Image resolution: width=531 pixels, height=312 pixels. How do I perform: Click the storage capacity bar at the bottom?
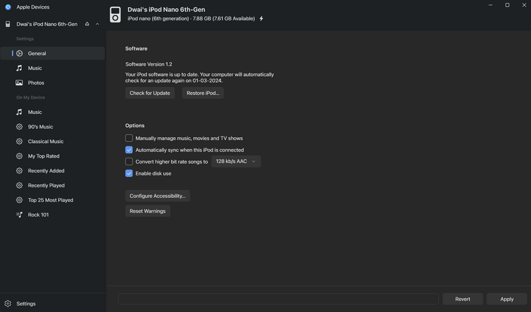[278, 299]
